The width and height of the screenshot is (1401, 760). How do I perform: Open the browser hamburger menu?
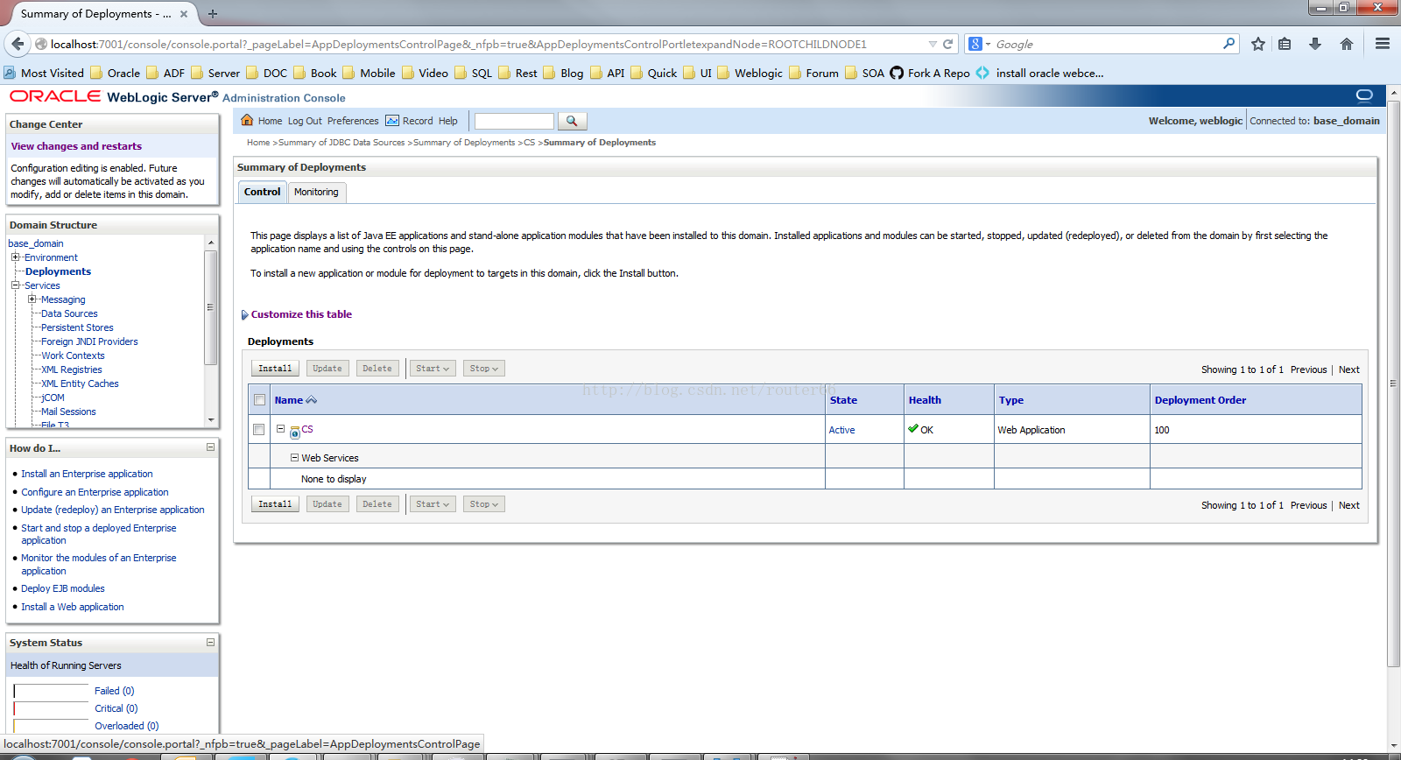[x=1383, y=44]
